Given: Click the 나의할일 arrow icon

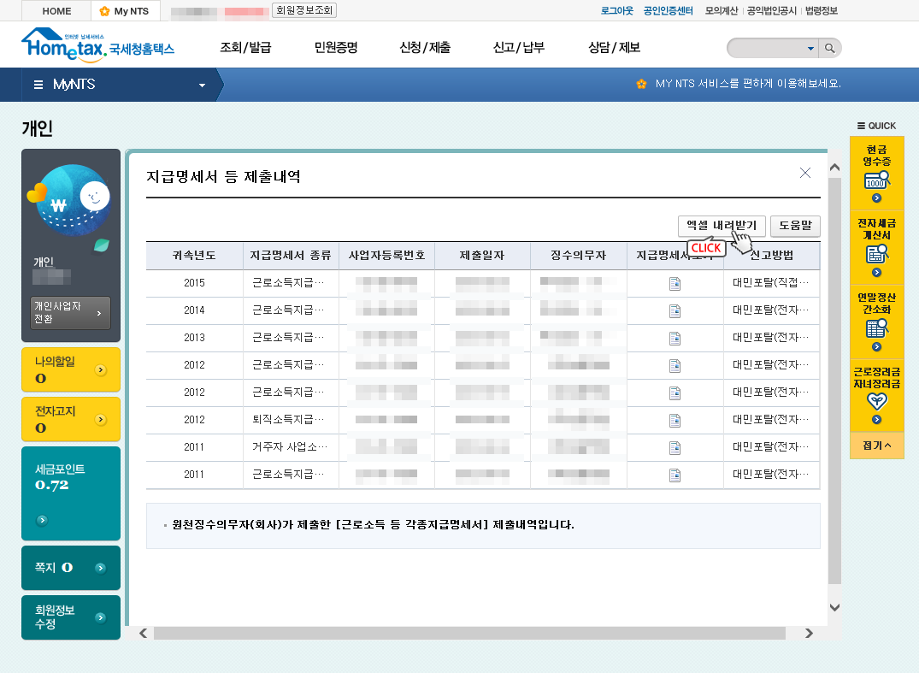Looking at the screenshot, I should pyautogui.click(x=101, y=370).
